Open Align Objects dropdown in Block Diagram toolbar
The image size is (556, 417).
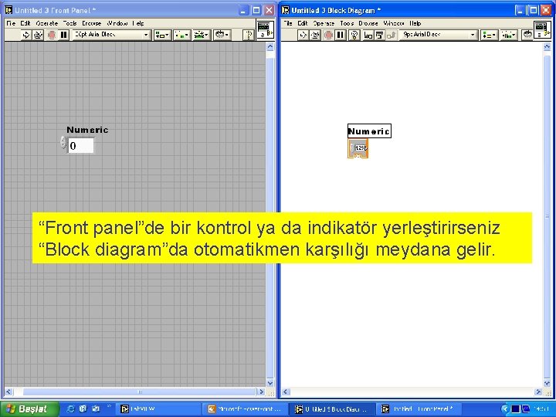[x=489, y=35]
